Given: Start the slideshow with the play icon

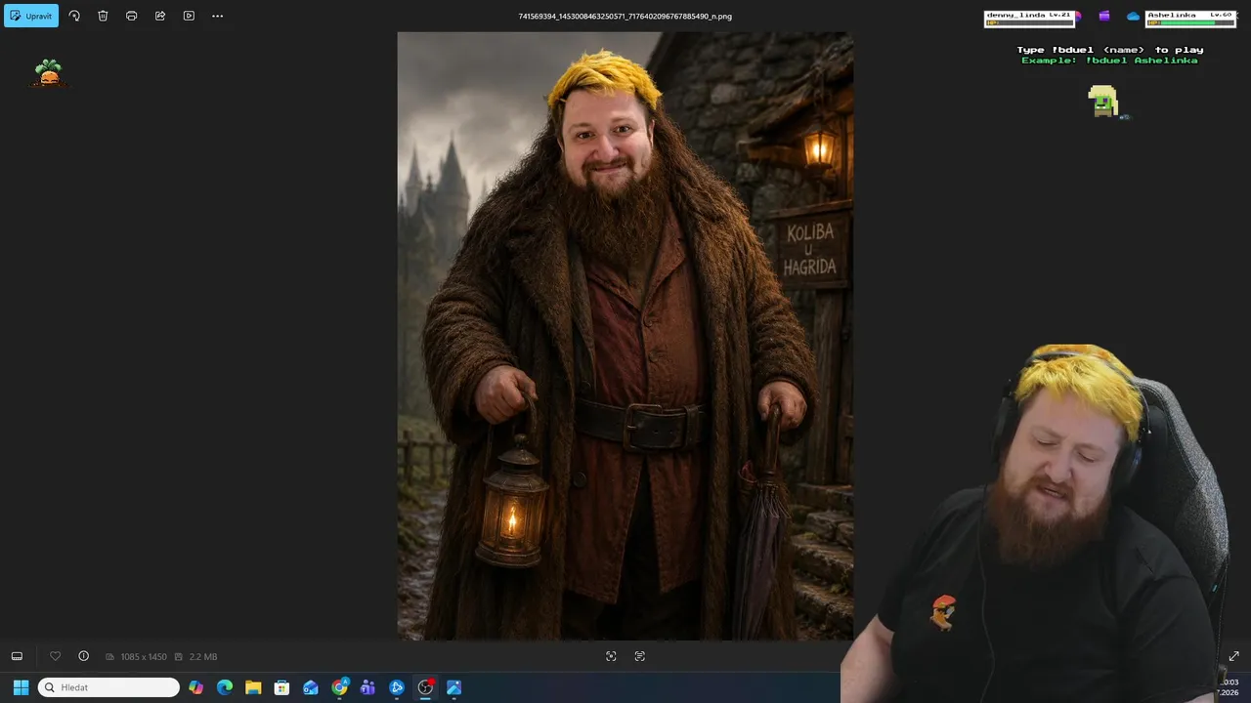Looking at the screenshot, I should [x=189, y=16].
